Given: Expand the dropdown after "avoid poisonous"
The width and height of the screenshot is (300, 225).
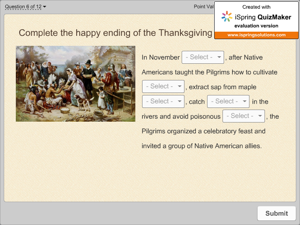Looking at the screenshot, I should [x=243, y=116].
